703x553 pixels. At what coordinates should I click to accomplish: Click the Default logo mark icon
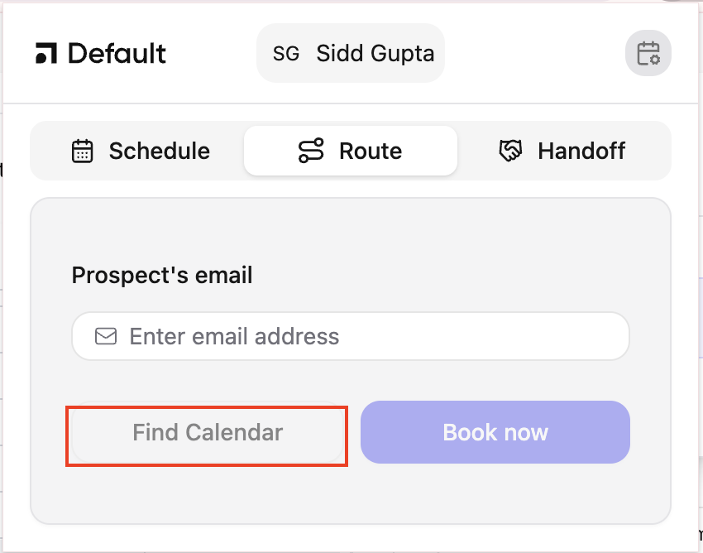pos(46,54)
